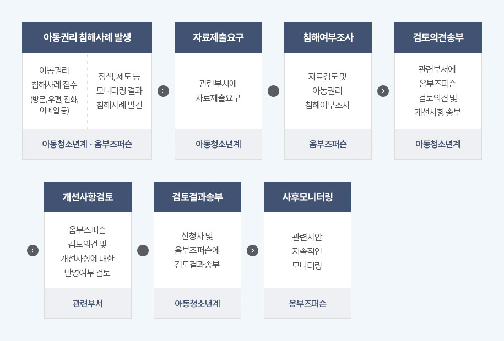
Task: Select the 사후모니터링 header
Action: 307,197
